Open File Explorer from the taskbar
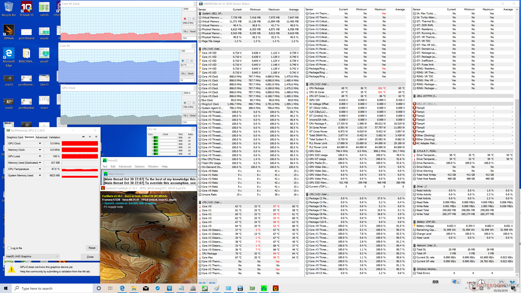 pos(134,288)
